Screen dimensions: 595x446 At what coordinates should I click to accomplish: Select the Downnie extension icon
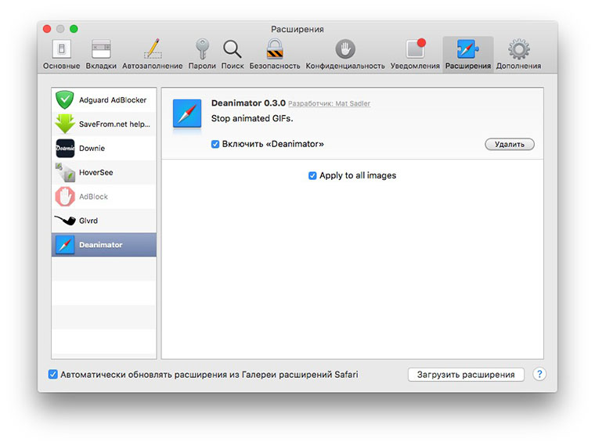pos(65,149)
